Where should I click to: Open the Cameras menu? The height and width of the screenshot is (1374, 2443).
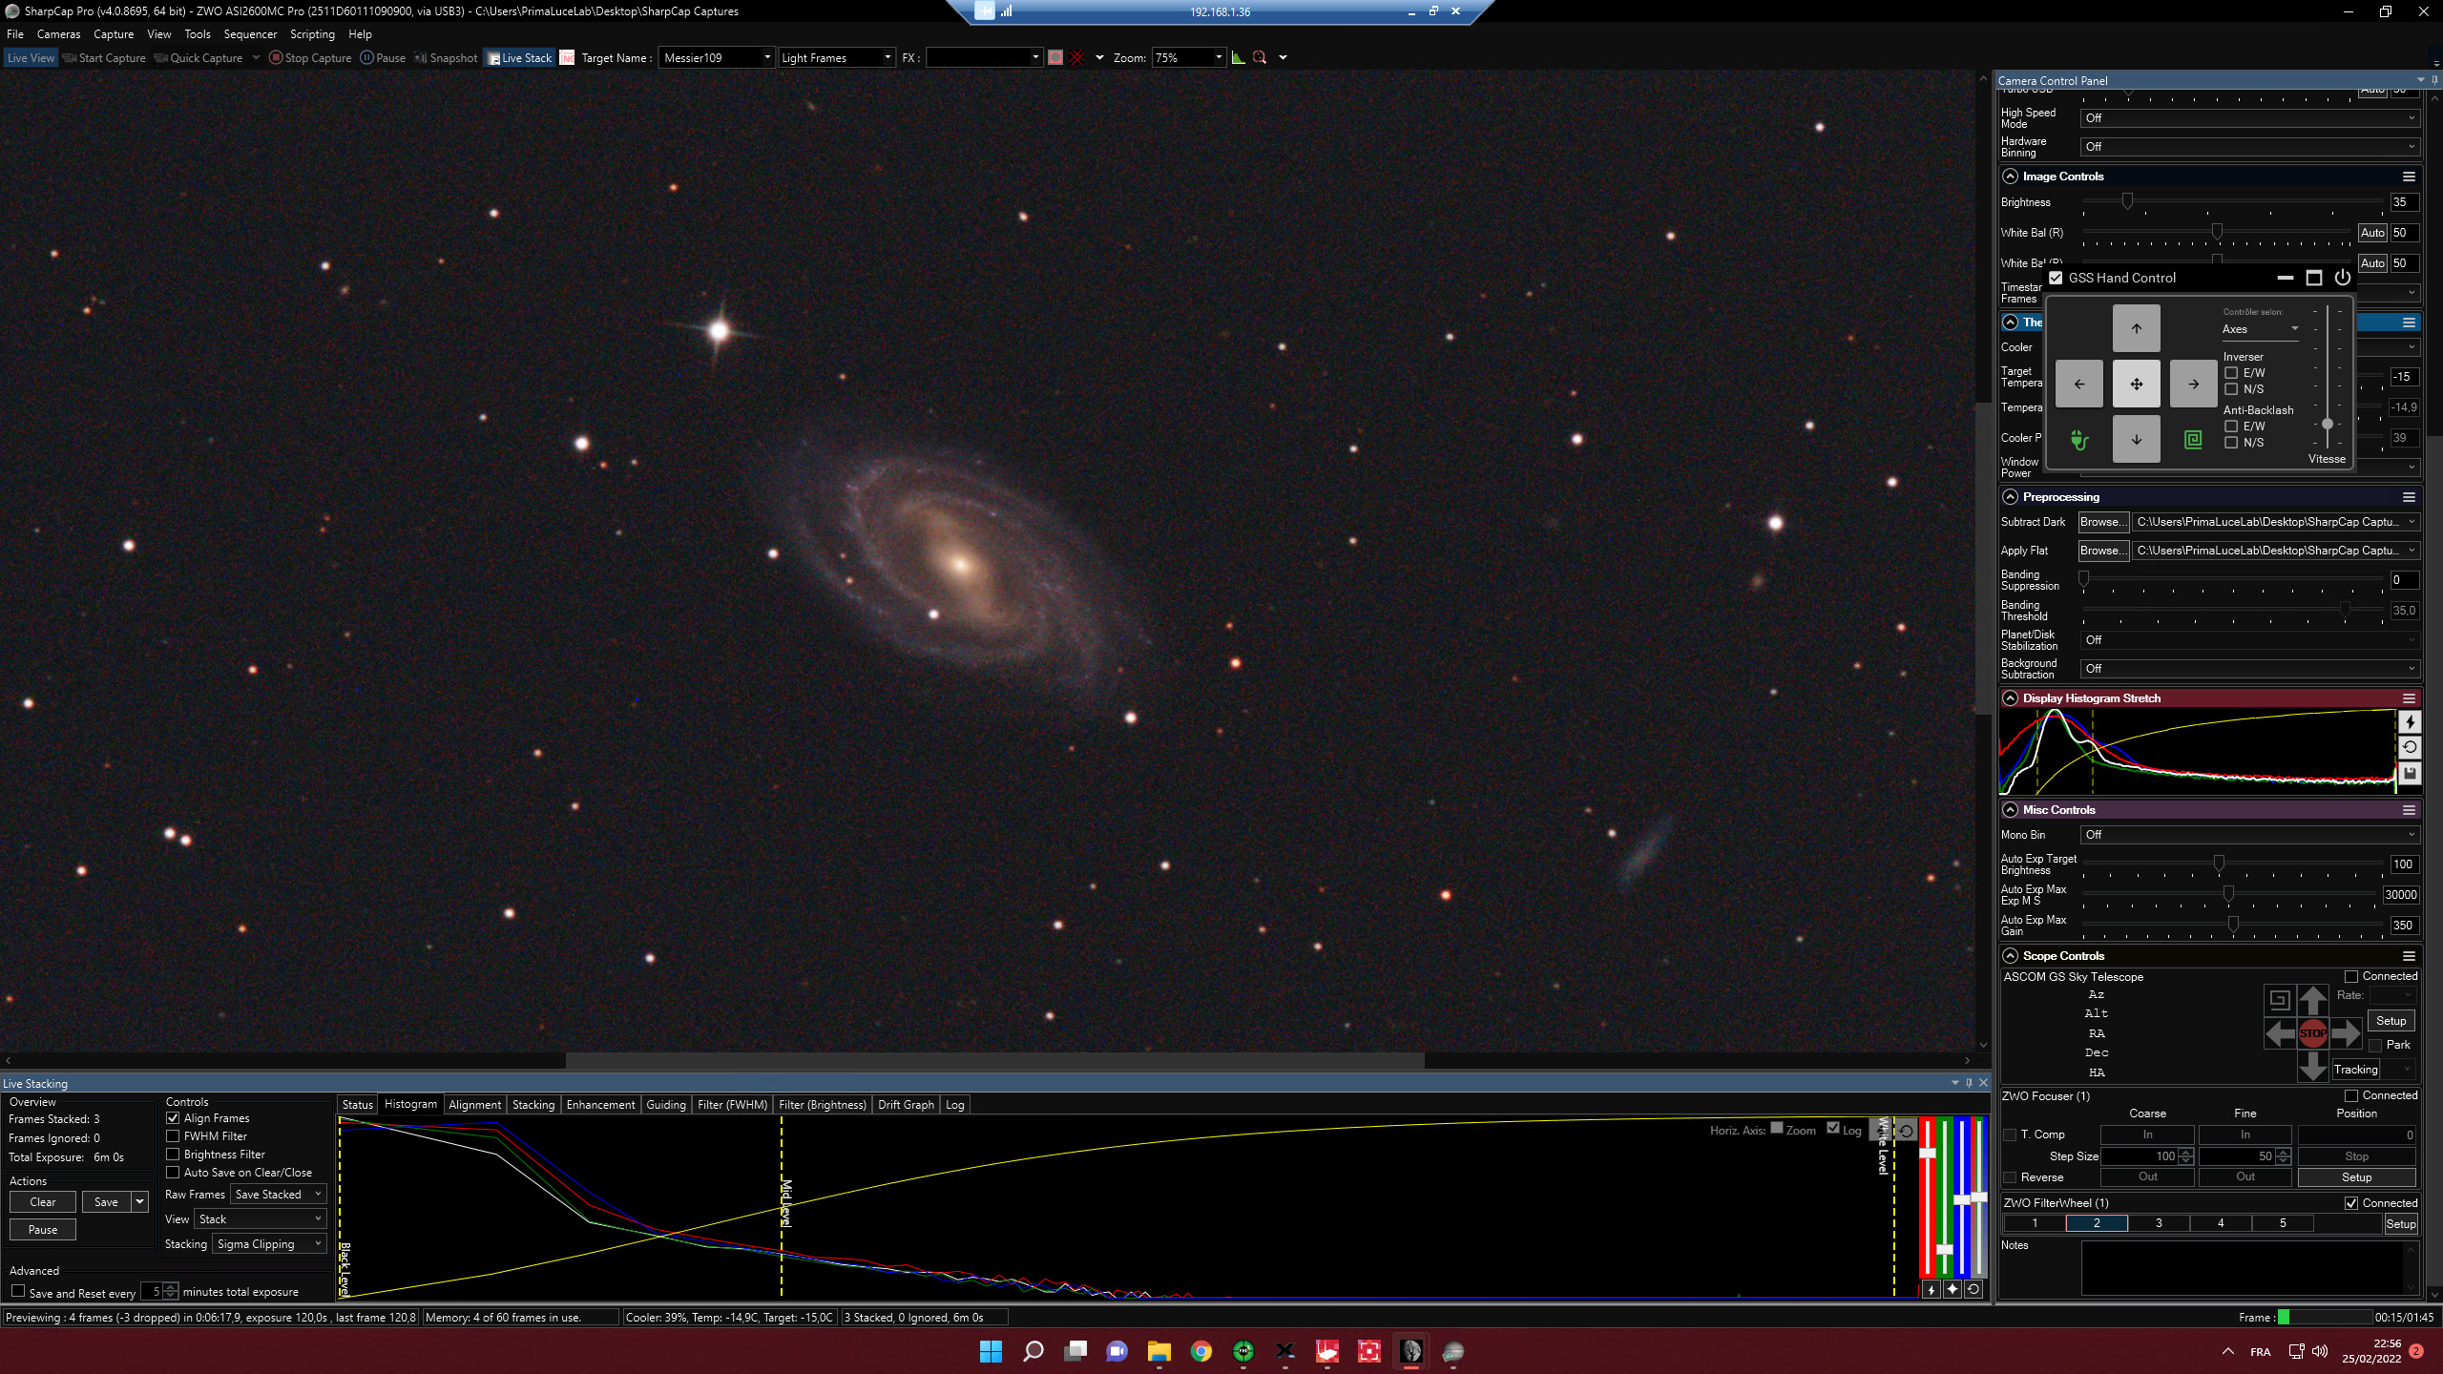(58, 34)
